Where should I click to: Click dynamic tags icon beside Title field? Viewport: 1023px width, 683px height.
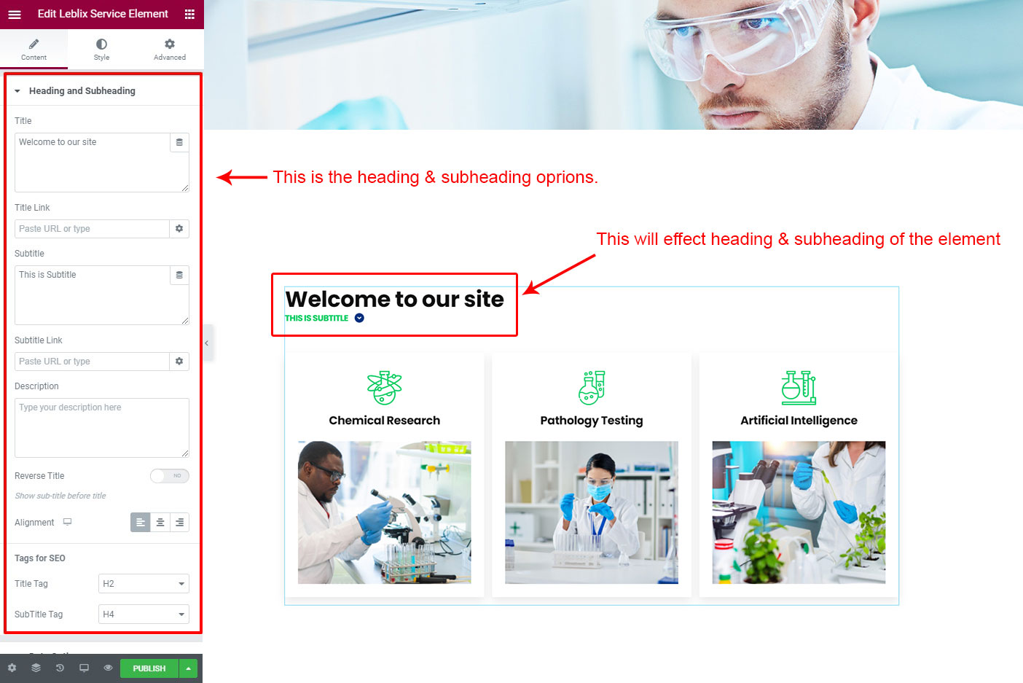[179, 142]
